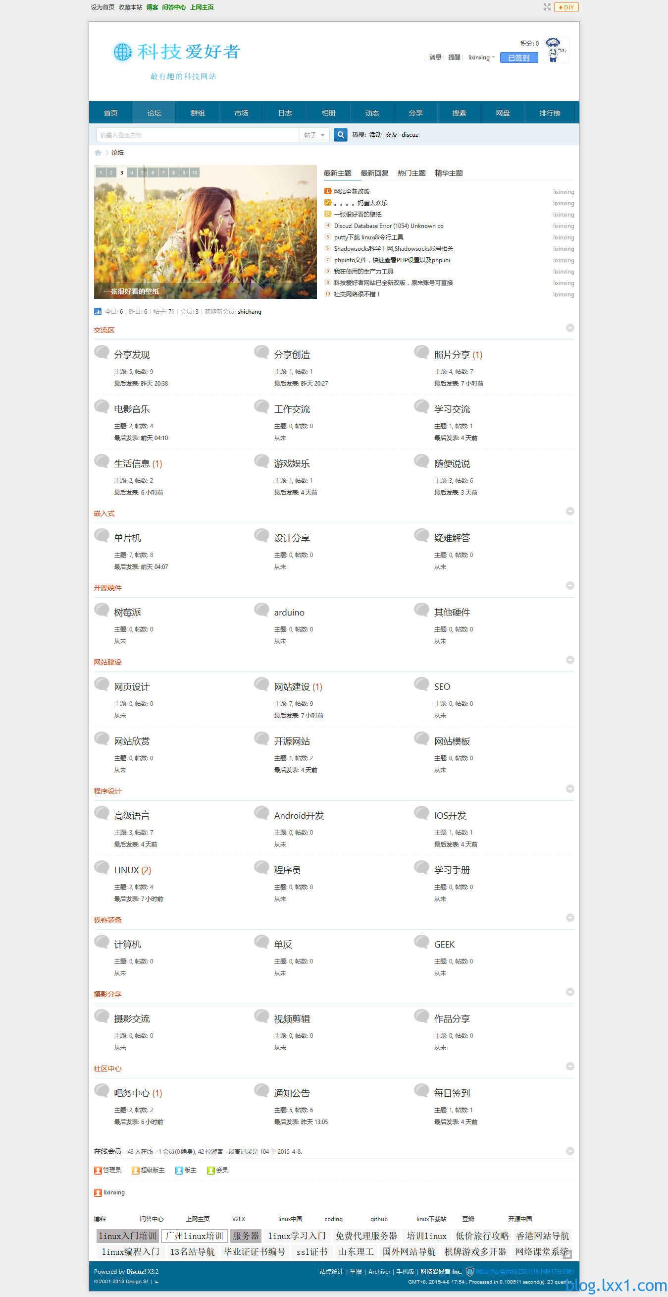
Task: Open the LINUX forum link
Action: pyautogui.click(x=126, y=870)
